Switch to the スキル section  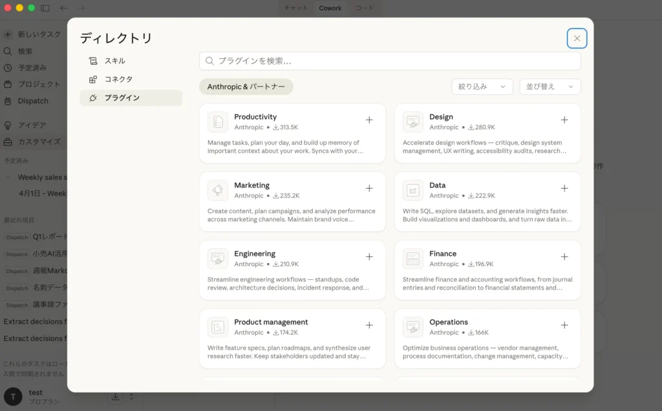tap(115, 61)
